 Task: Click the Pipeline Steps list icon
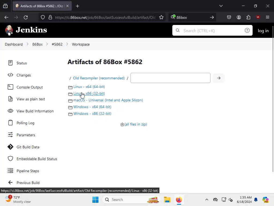coord(10,171)
